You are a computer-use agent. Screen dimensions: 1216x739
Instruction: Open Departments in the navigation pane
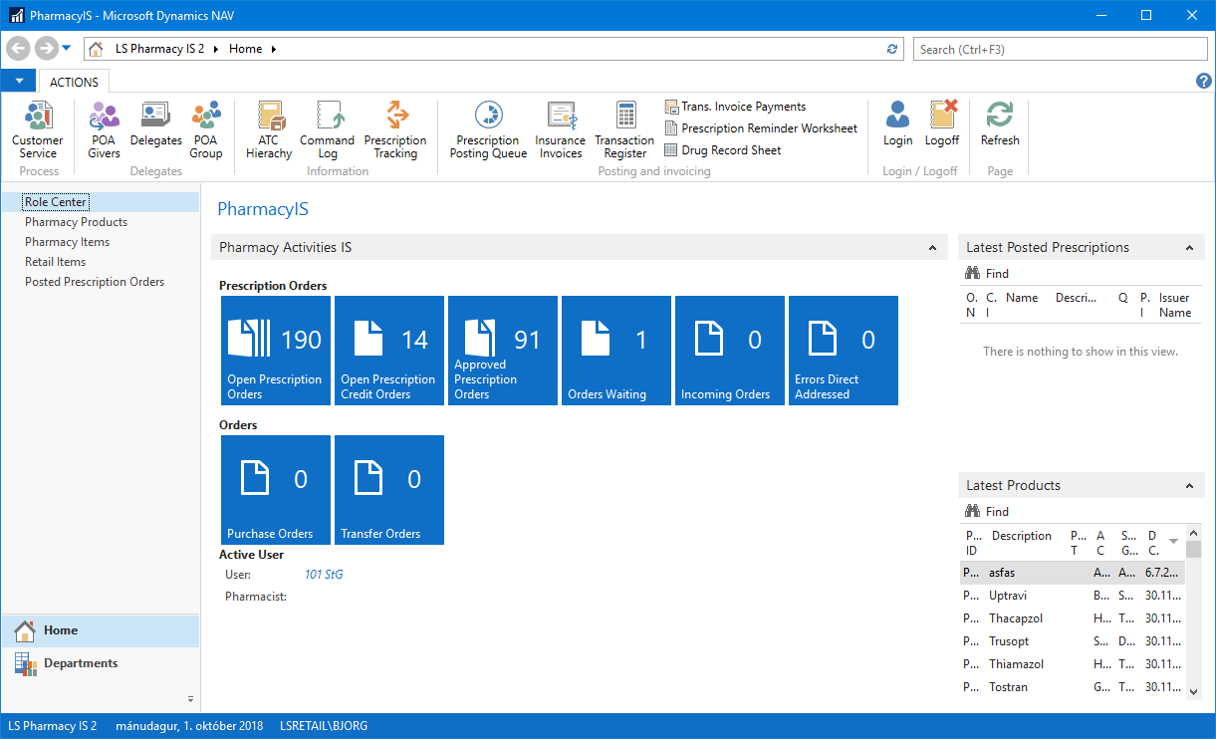[x=80, y=663]
